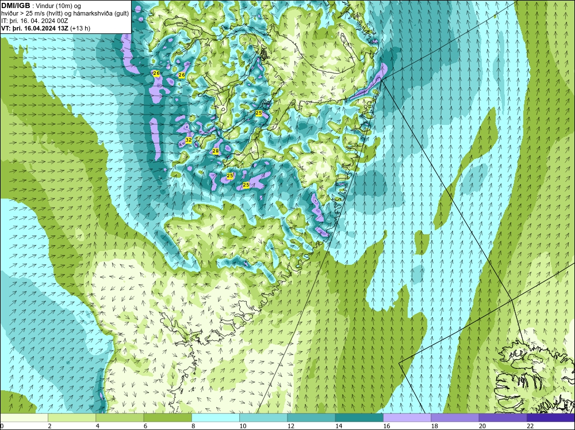The width and height of the screenshot is (575, 430).
Task: Click the legend scale number 8
Action: coord(193,426)
